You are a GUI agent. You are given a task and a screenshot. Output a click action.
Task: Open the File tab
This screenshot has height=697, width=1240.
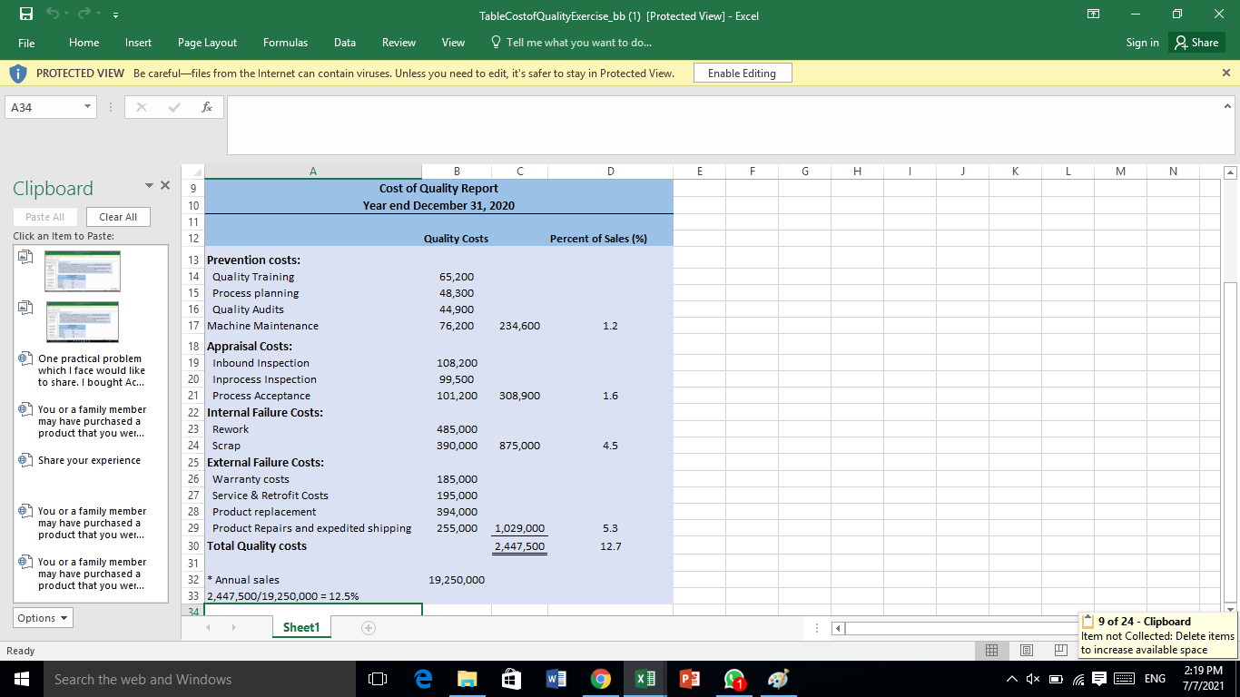pos(26,43)
